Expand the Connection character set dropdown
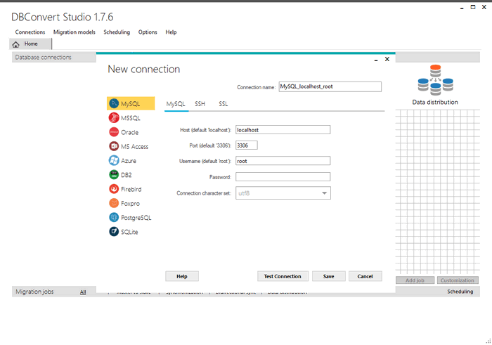 pos(324,193)
